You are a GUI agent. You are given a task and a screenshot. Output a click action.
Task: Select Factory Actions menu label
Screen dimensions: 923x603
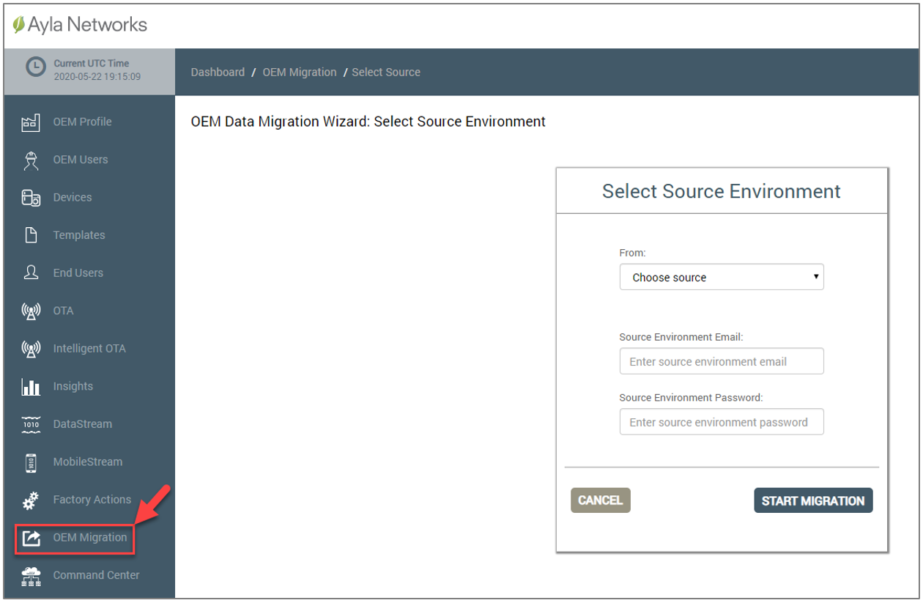pyautogui.click(x=92, y=500)
